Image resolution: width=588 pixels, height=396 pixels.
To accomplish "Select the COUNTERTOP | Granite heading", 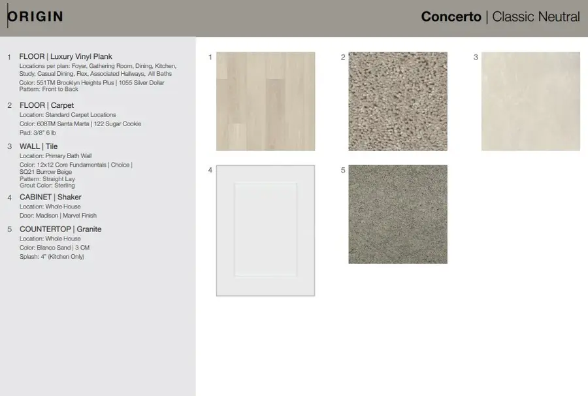I will (60, 229).
